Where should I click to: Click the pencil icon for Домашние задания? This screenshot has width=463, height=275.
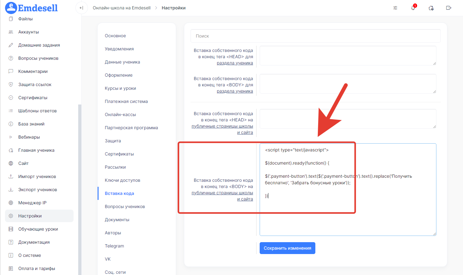click(x=11, y=45)
